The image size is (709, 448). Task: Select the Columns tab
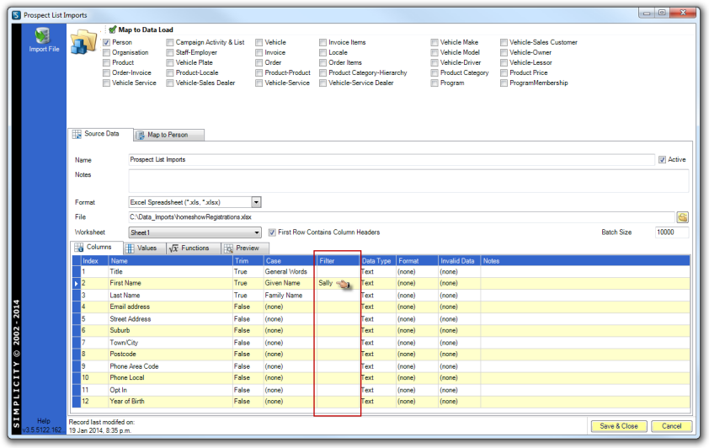(97, 248)
